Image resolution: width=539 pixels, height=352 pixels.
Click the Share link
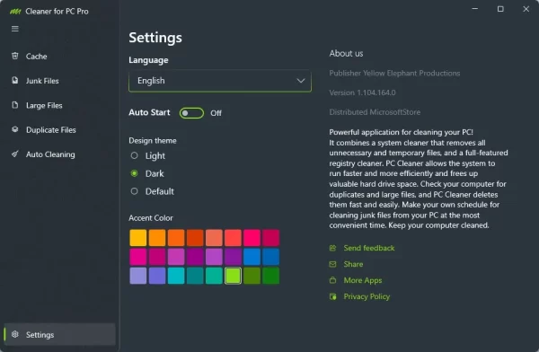click(353, 264)
